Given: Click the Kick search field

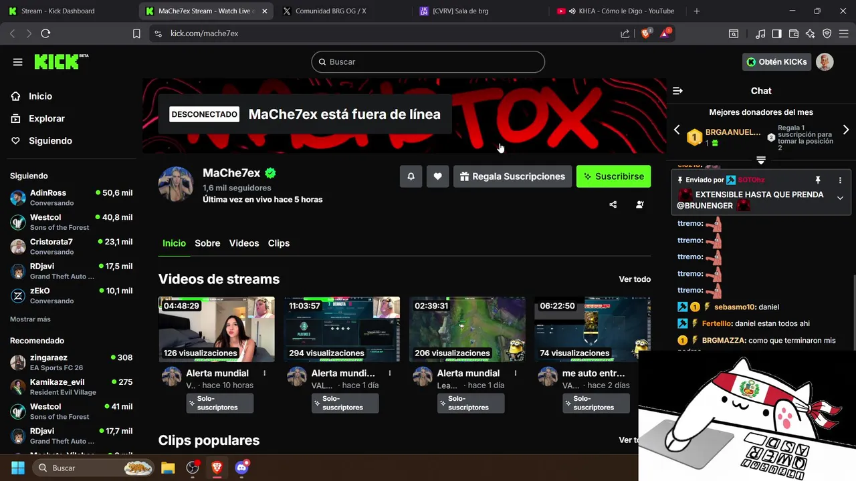Looking at the screenshot, I should coord(428,61).
